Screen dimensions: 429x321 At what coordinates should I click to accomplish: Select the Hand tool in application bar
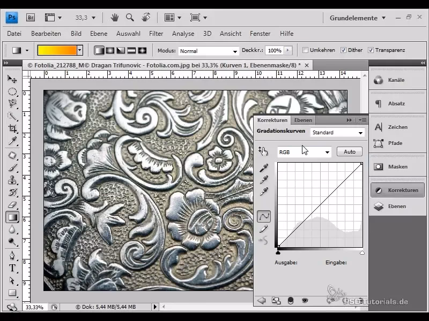click(x=115, y=18)
